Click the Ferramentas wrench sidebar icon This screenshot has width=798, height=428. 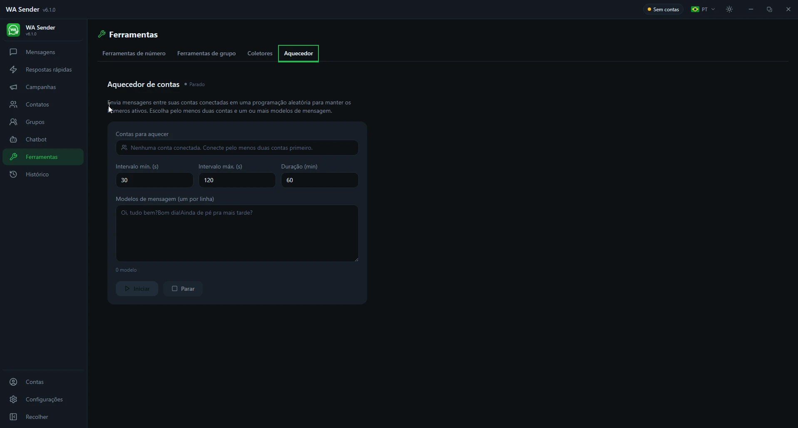coord(13,157)
